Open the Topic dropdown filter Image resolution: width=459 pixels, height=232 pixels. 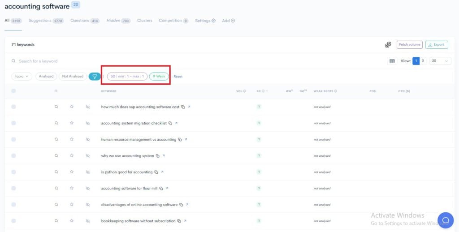(22, 76)
